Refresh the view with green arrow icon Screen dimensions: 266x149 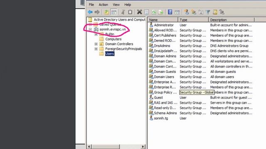coord(154,12)
